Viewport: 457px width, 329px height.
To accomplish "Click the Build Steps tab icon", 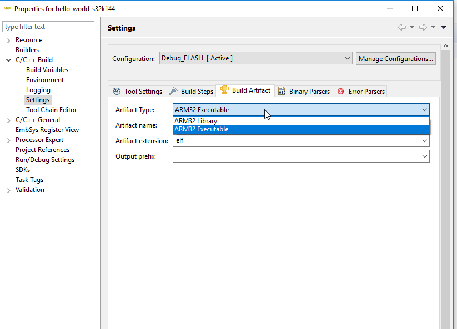I will point(173,92).
